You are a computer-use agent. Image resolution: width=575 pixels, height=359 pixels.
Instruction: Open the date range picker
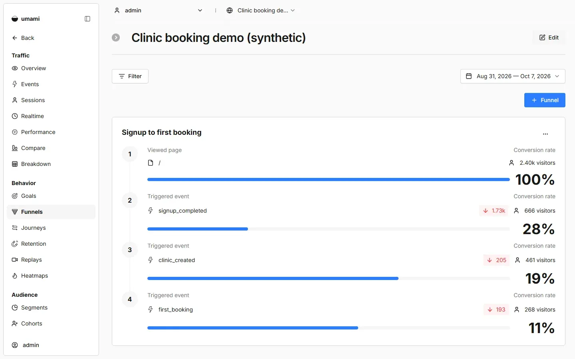pyautogui.click(x=513, y=76)
